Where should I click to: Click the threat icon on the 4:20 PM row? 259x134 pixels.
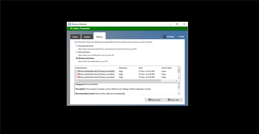(79, 74)
